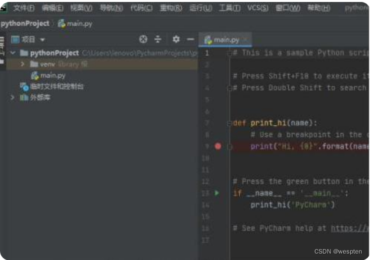Click the 临时文件和控制台 scratches icon
The width and height of the screenshot is (370, 260).
(24, 87)
